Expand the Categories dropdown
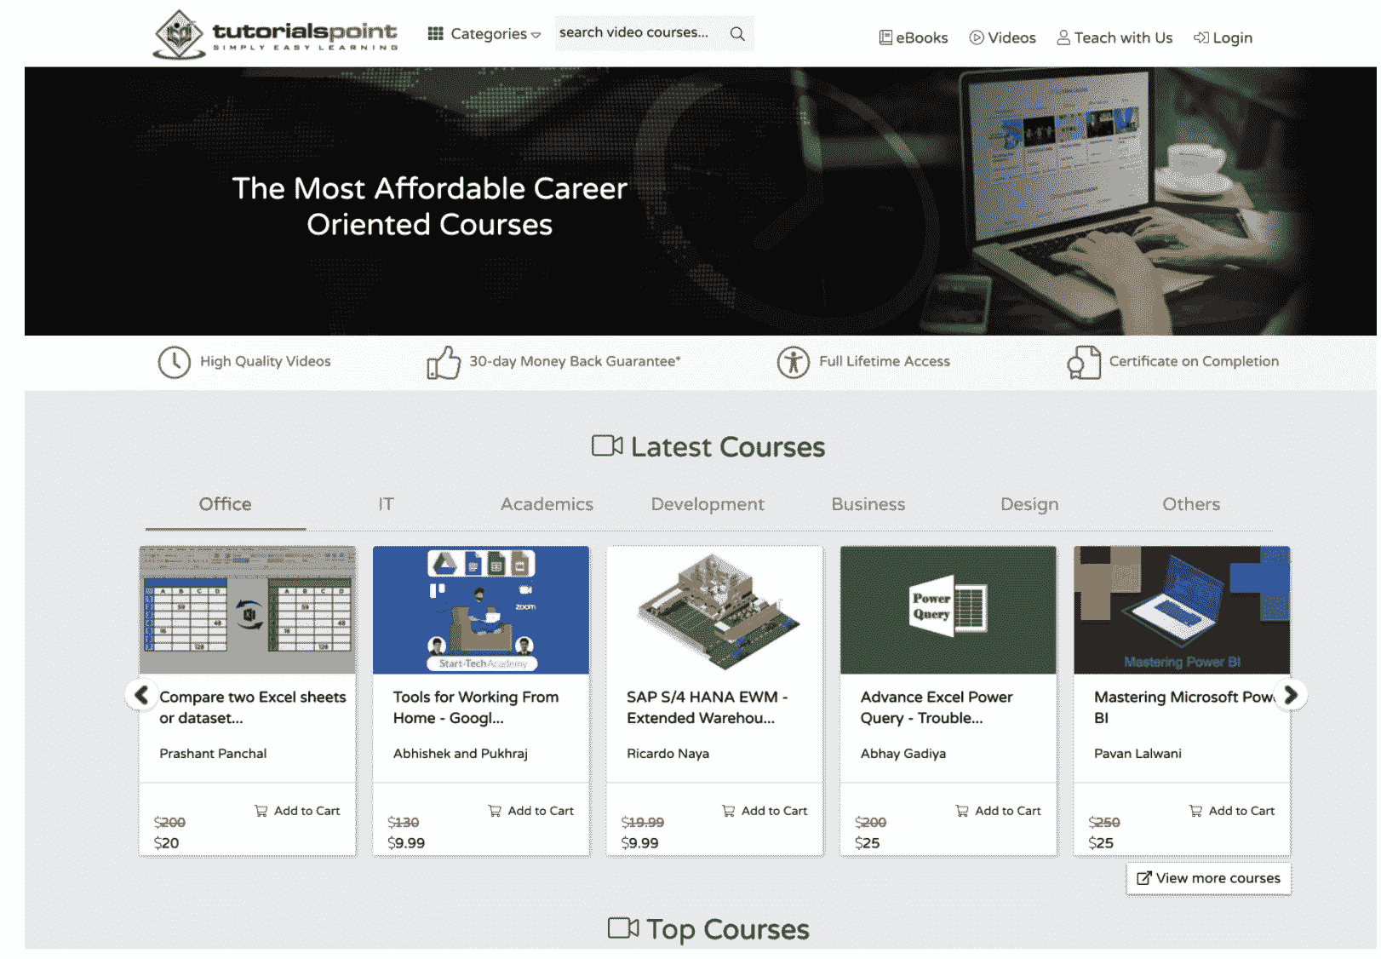1381x959 pixels. [x=484, y=34]
